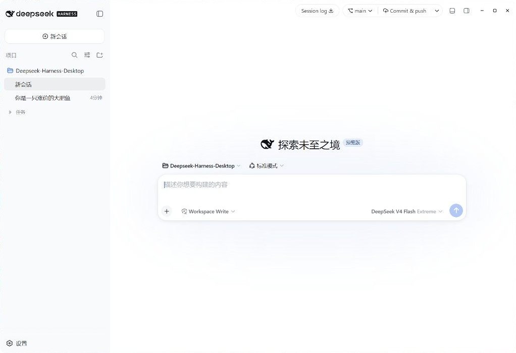
Task: Collapse the sidebar with the panel icon
Action: 99,14
